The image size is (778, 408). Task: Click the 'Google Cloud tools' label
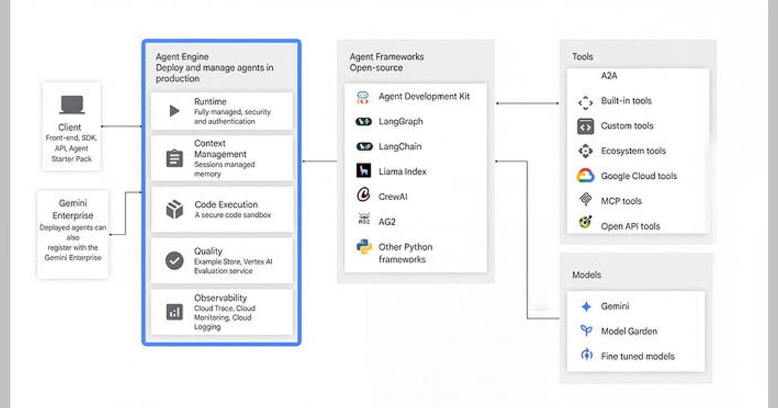pyautogui.click(x=639, y=176)
